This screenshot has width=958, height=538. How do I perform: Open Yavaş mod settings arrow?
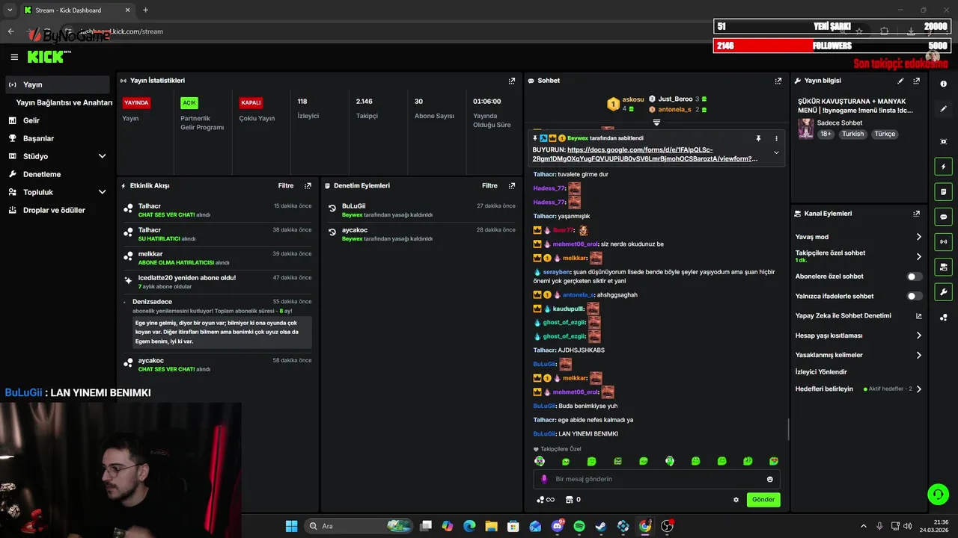coord(919,237)
